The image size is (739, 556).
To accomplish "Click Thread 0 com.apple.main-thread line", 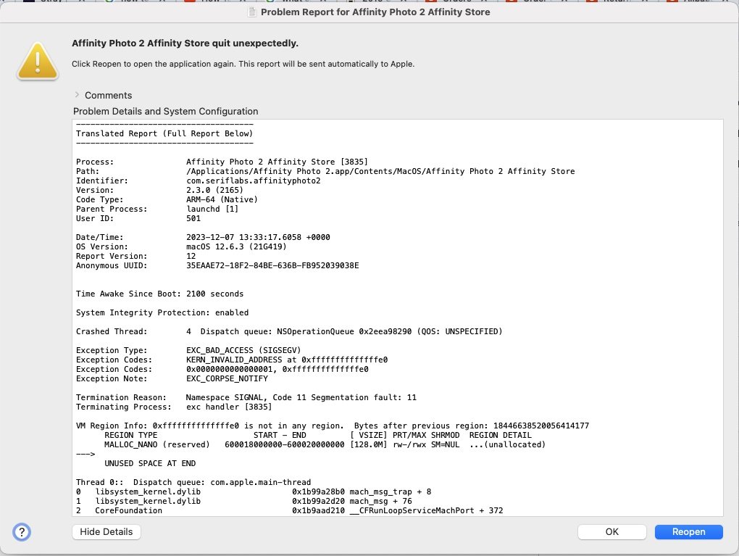I will tap(193, 483).
